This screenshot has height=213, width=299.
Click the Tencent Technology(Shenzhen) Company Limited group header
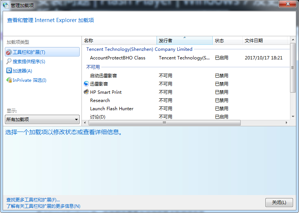(139, 49)
